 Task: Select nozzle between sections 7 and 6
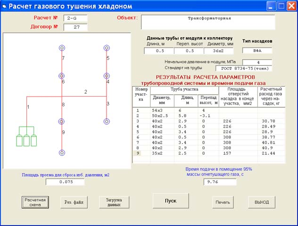(x=62, y=76)
